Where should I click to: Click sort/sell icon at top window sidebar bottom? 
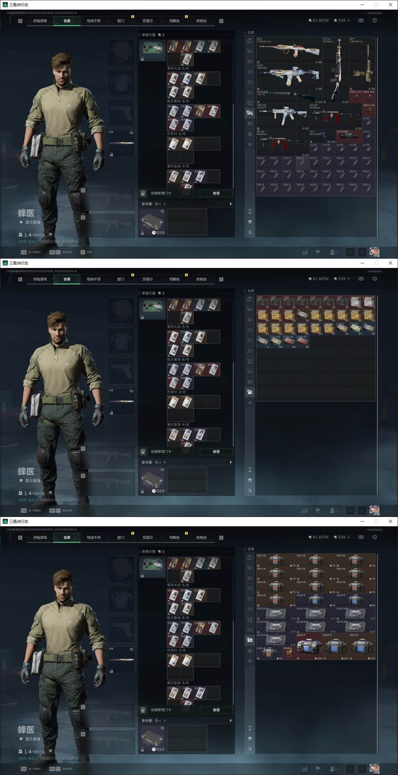click(250, 232)
